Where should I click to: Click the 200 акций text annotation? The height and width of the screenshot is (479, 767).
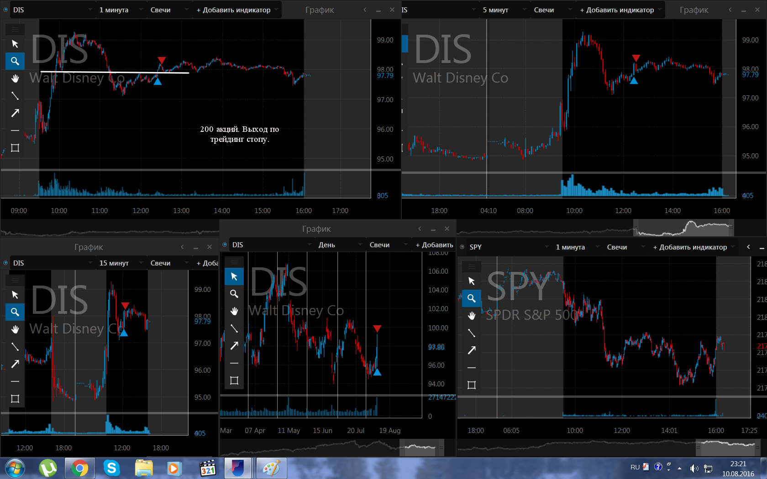tap(240, 134)
